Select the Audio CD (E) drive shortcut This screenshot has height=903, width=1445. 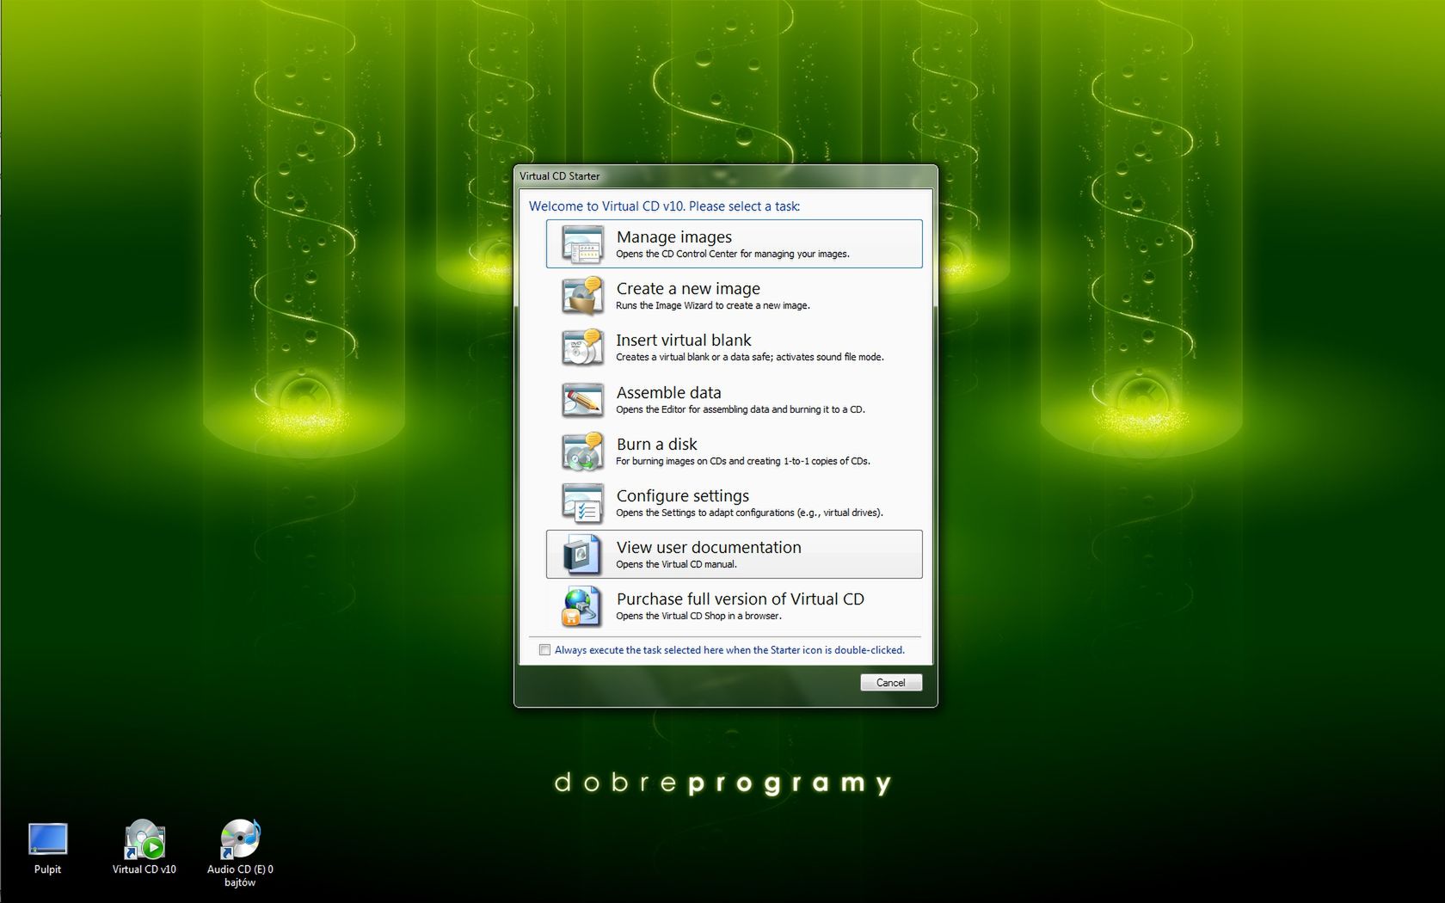(239, 840)
